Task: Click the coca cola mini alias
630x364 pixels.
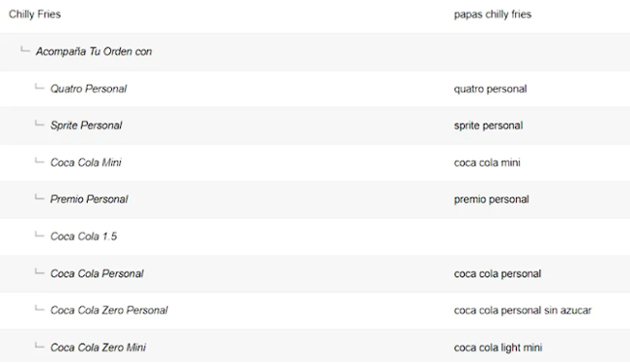Action: 487,162
